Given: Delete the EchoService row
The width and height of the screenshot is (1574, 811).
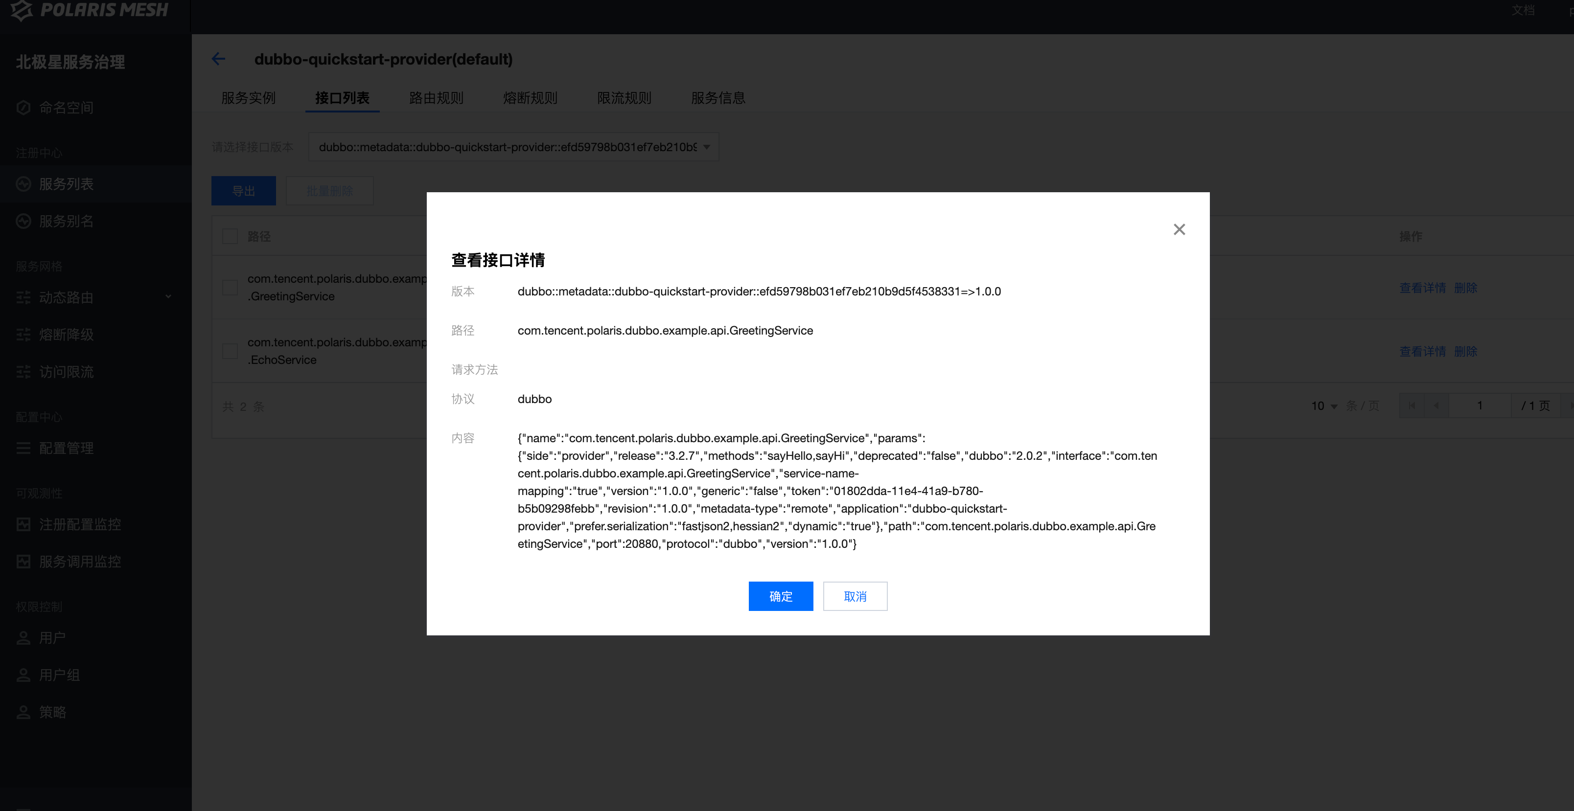Looking at the screenshot, I should (x=1465, y=351).
